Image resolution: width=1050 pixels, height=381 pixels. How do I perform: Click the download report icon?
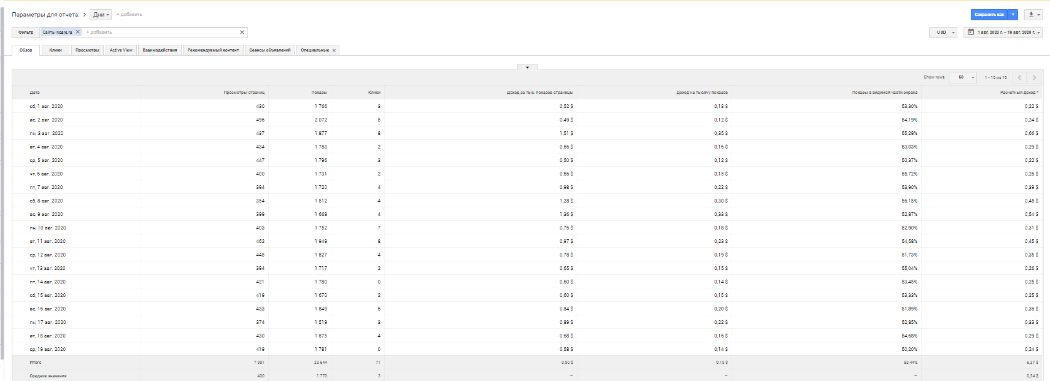tap(1031, 15)
